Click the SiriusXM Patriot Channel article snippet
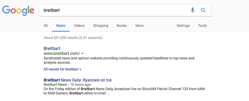The image size is (249, 101). (124, 91)
